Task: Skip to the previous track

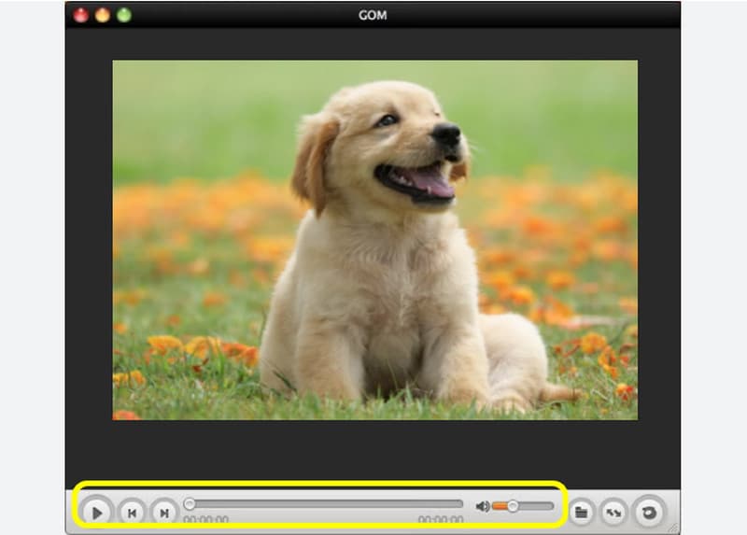Action: coord(133,512)
